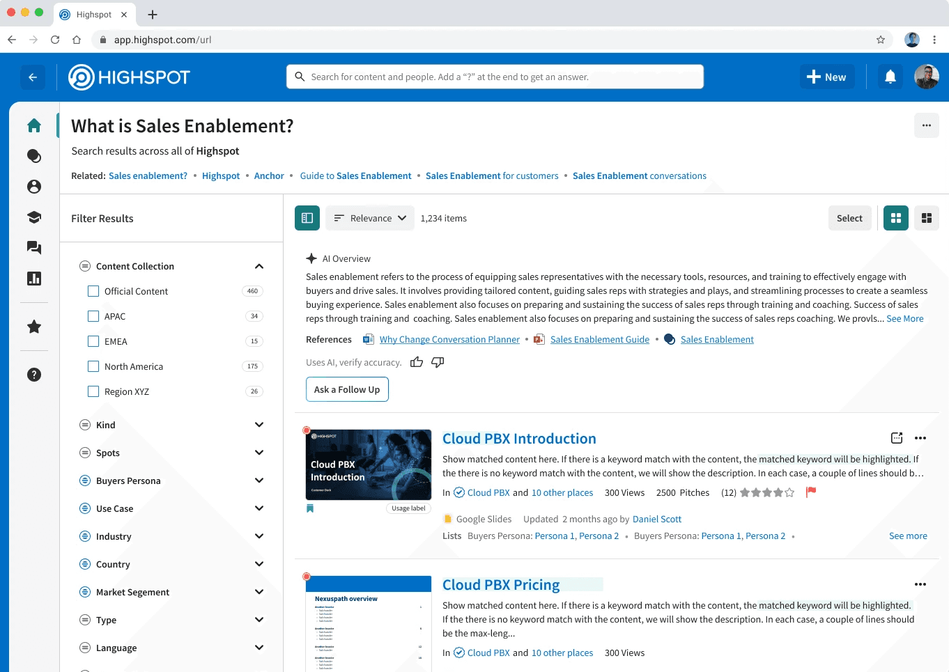
Task: Click the Select button
Action: click(x=849, y=218)
